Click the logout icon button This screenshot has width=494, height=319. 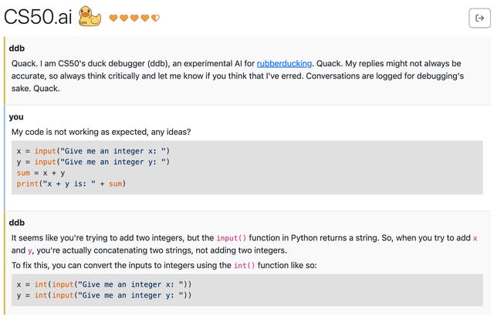(479, 18)
